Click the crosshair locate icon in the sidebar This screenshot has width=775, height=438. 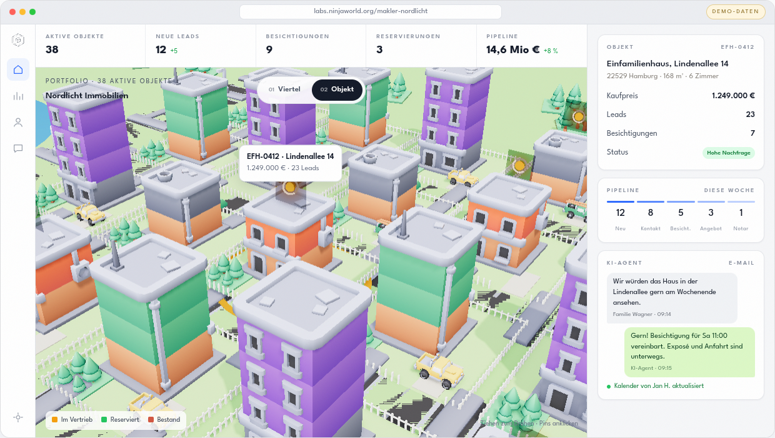point(18,417)
